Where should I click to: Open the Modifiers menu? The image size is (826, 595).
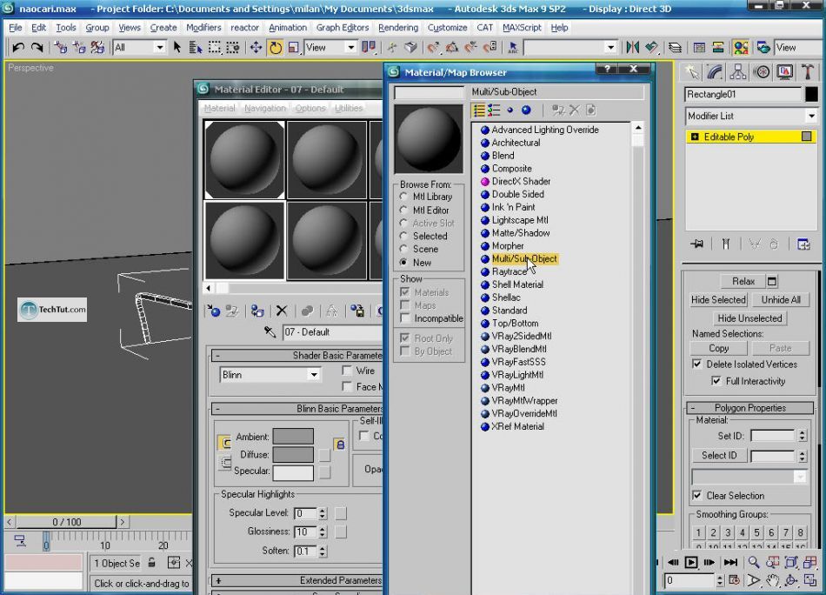click(x=203, y=28)
